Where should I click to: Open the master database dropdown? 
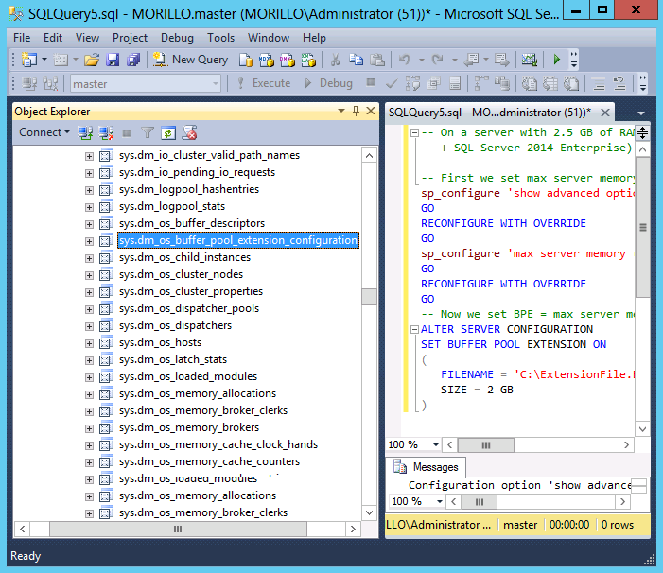point(216,83)
